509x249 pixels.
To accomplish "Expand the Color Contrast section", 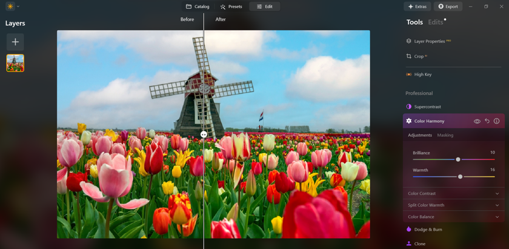I will (x=453, y=193).
